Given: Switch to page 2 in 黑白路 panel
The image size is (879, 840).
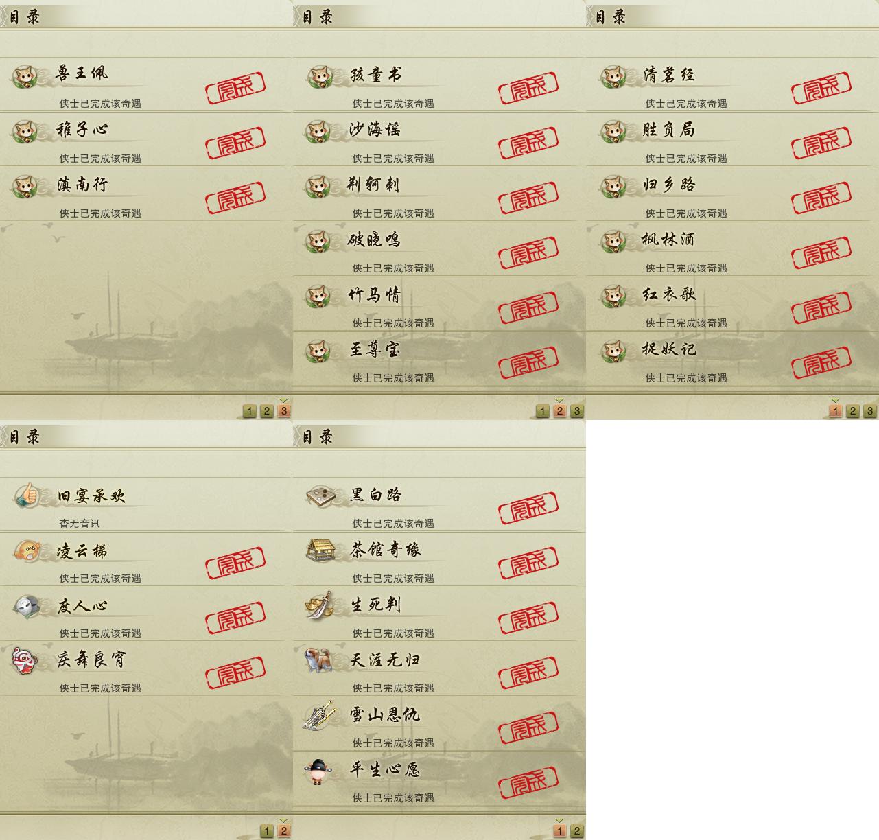Looking at the screenshot, I should pyautogui.click(x=577, y=831).
